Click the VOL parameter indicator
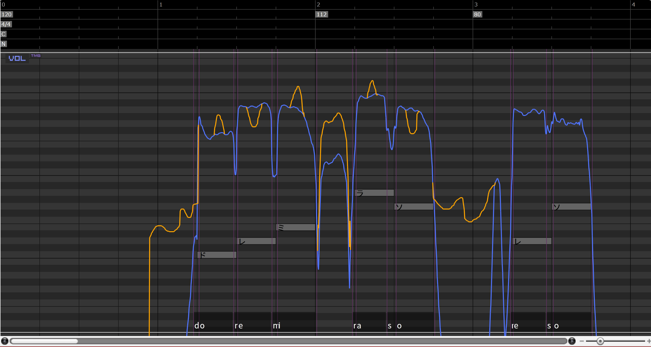This screenshot has height=347, width=651. 17,58
